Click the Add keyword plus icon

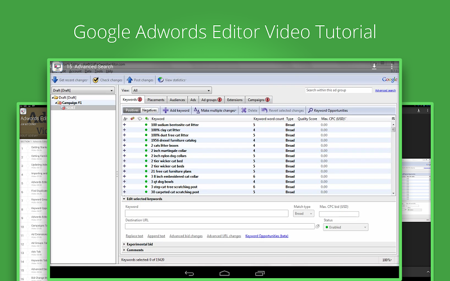(165, 110)
